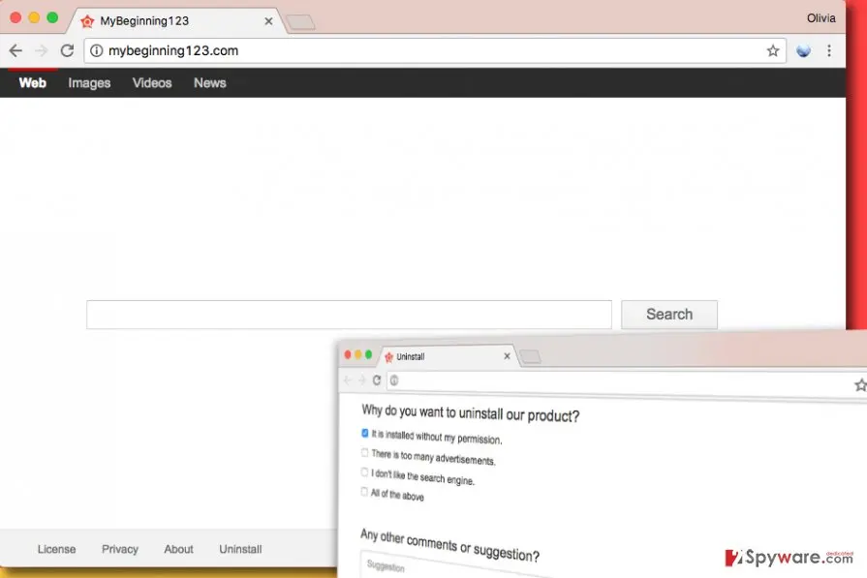Screen dimensions: 867x578
Task: Close the main browser window with red button
Action: tap(15, 17)
